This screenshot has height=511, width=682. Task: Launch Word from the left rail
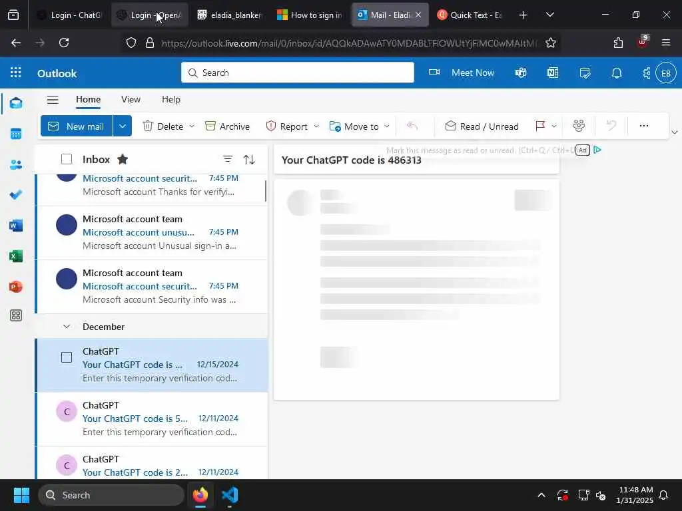coord(16,226)
